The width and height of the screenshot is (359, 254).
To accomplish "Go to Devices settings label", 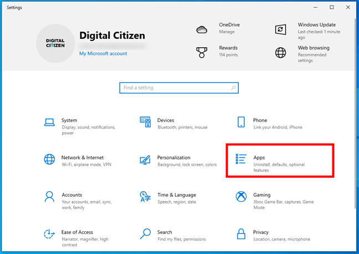I will tap(166, 120).
